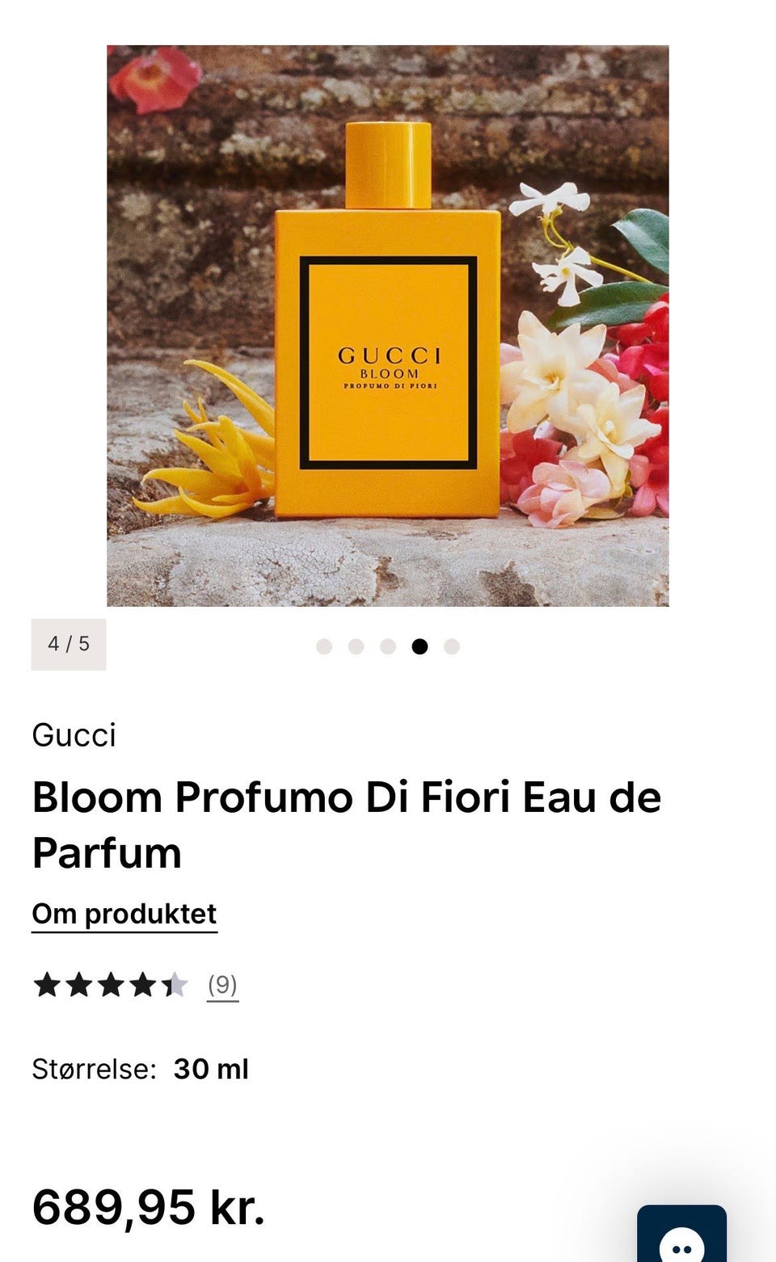Select the second carousel dot
Screen dimensions: 776x1262
[x=356, y=646]
